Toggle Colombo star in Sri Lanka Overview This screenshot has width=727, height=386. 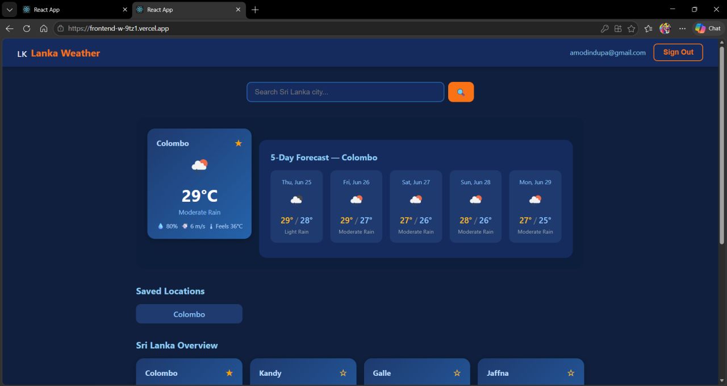(x=229, y=373)
